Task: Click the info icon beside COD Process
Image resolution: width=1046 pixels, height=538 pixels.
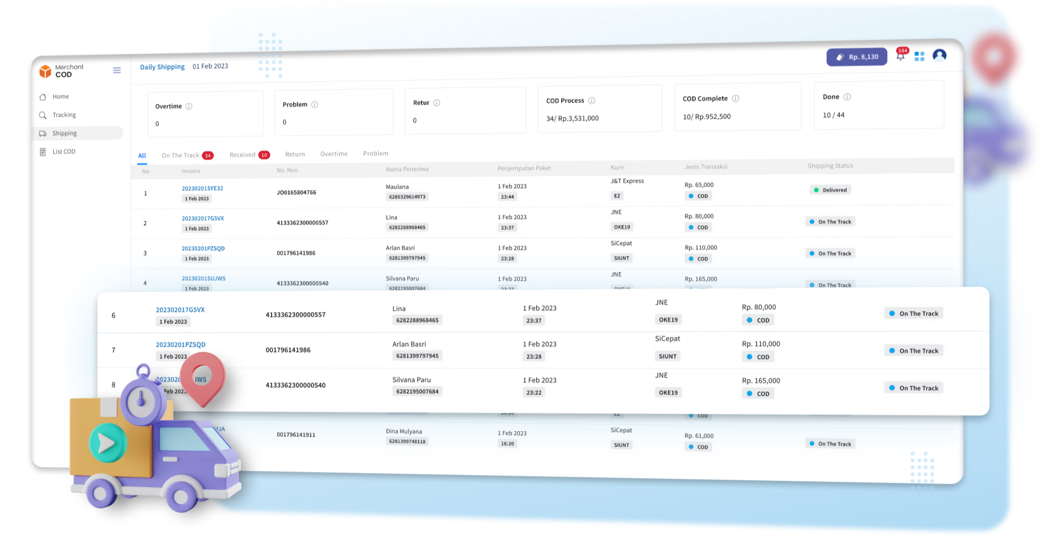Action: pos(591,101)
